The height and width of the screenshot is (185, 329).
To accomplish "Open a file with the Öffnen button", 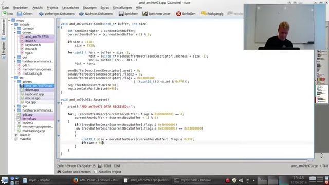I will [x=25, y=14].
